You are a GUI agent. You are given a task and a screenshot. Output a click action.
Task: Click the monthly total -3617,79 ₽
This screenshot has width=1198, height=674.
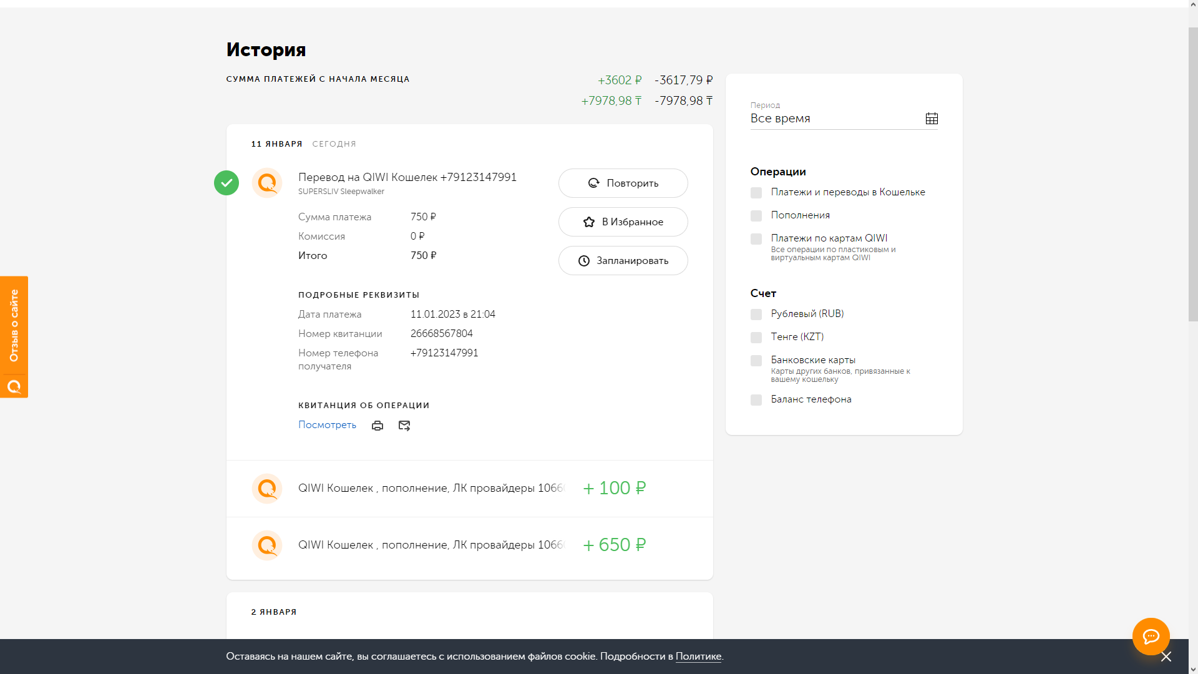[684, 81]
